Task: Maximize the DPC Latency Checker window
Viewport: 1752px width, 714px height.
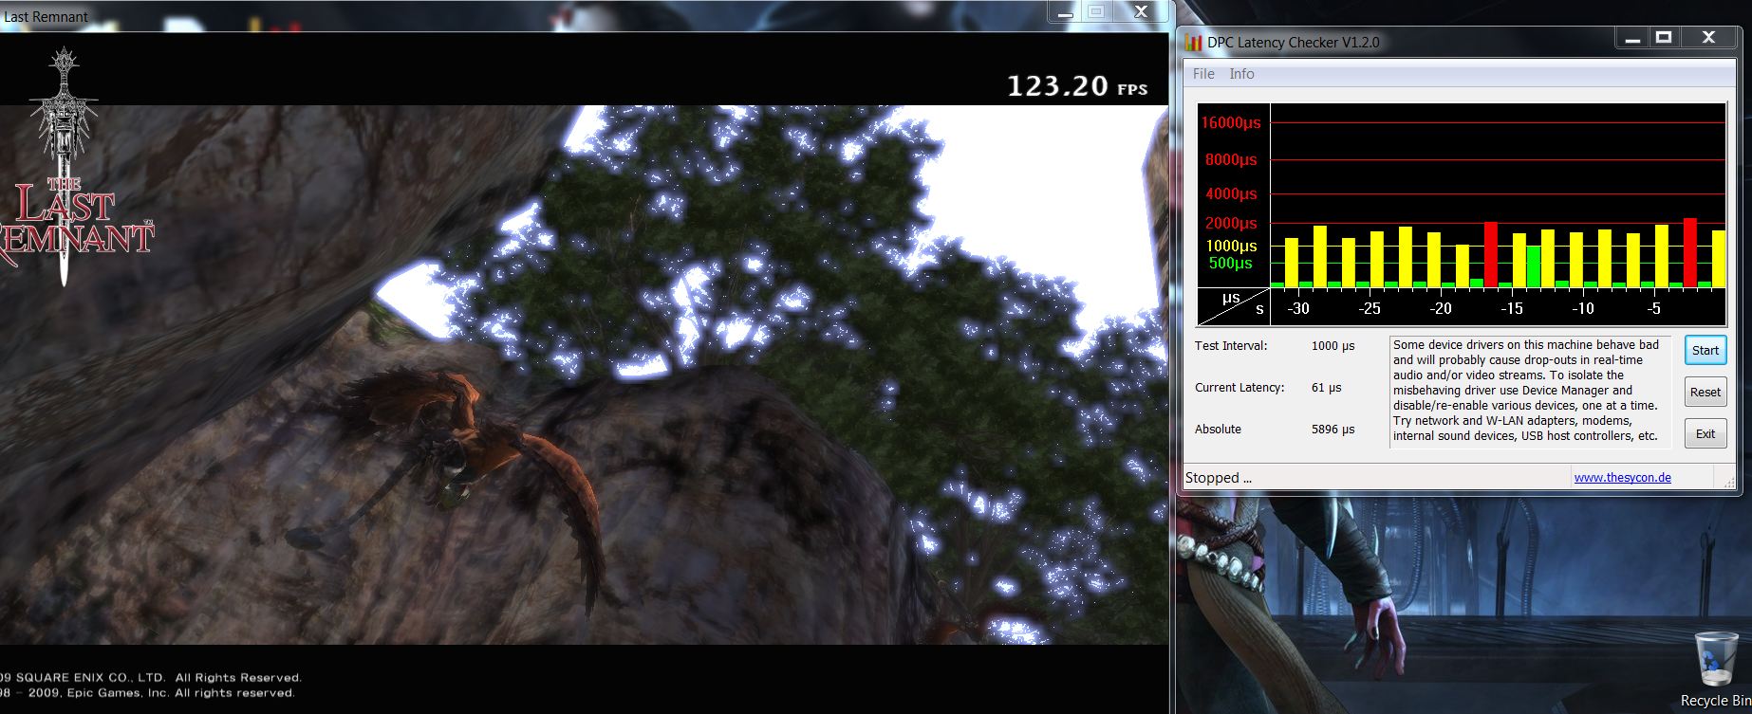Action: [1664, 38]
